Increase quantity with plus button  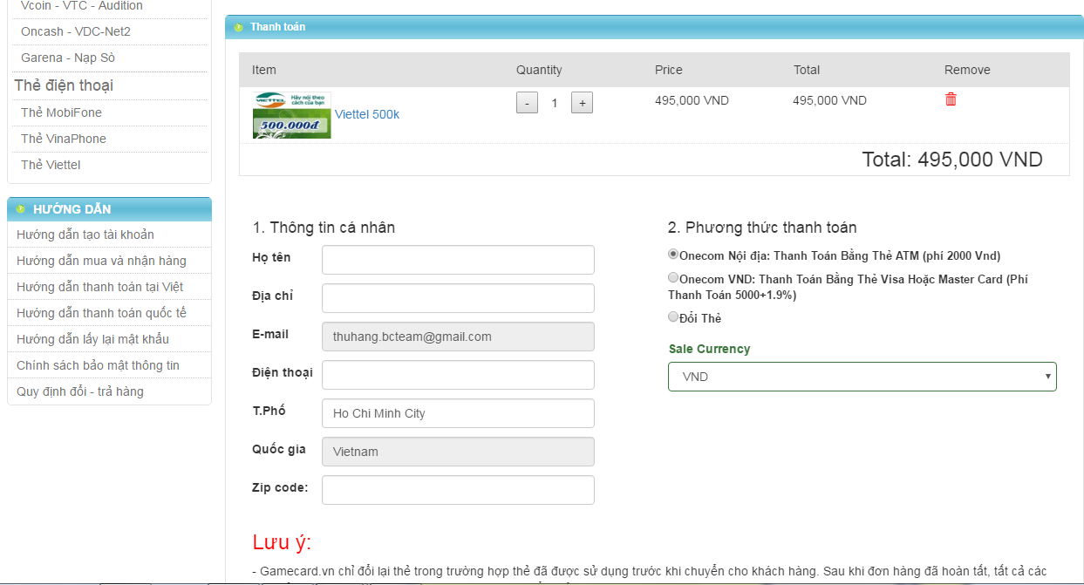[582, 103]
